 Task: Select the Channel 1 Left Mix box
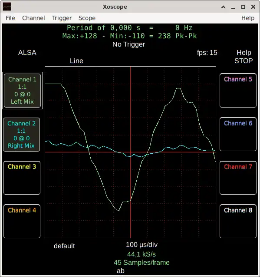point(23,91)
